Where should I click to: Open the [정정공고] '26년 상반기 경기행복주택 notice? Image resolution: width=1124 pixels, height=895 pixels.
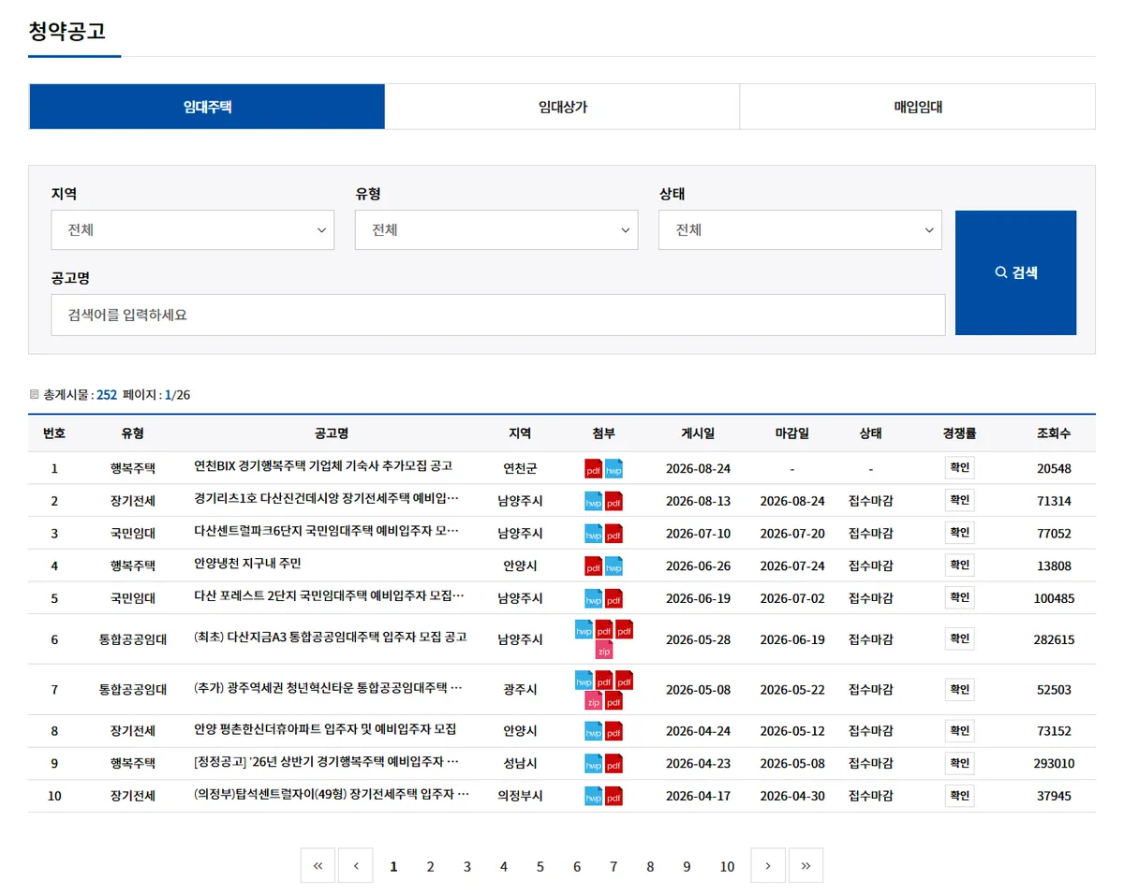(x=327, y=762)
